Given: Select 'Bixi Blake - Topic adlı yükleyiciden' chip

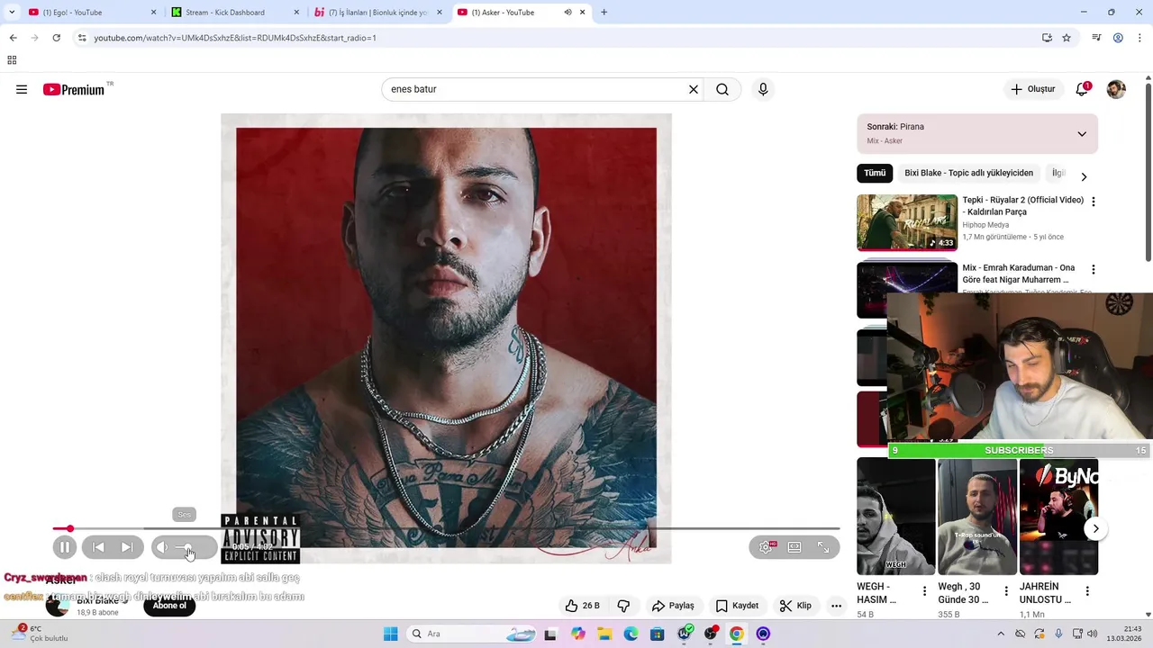Looking at the screenshot, I should (968, 173).
